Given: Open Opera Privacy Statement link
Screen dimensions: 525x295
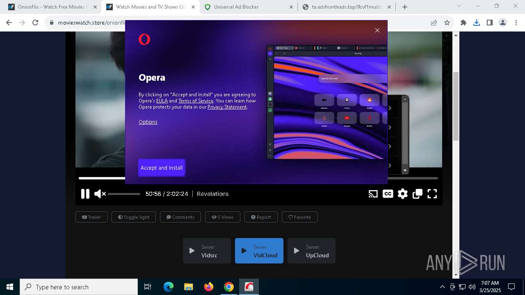Looking at the screenshot, I should [227, 107].
